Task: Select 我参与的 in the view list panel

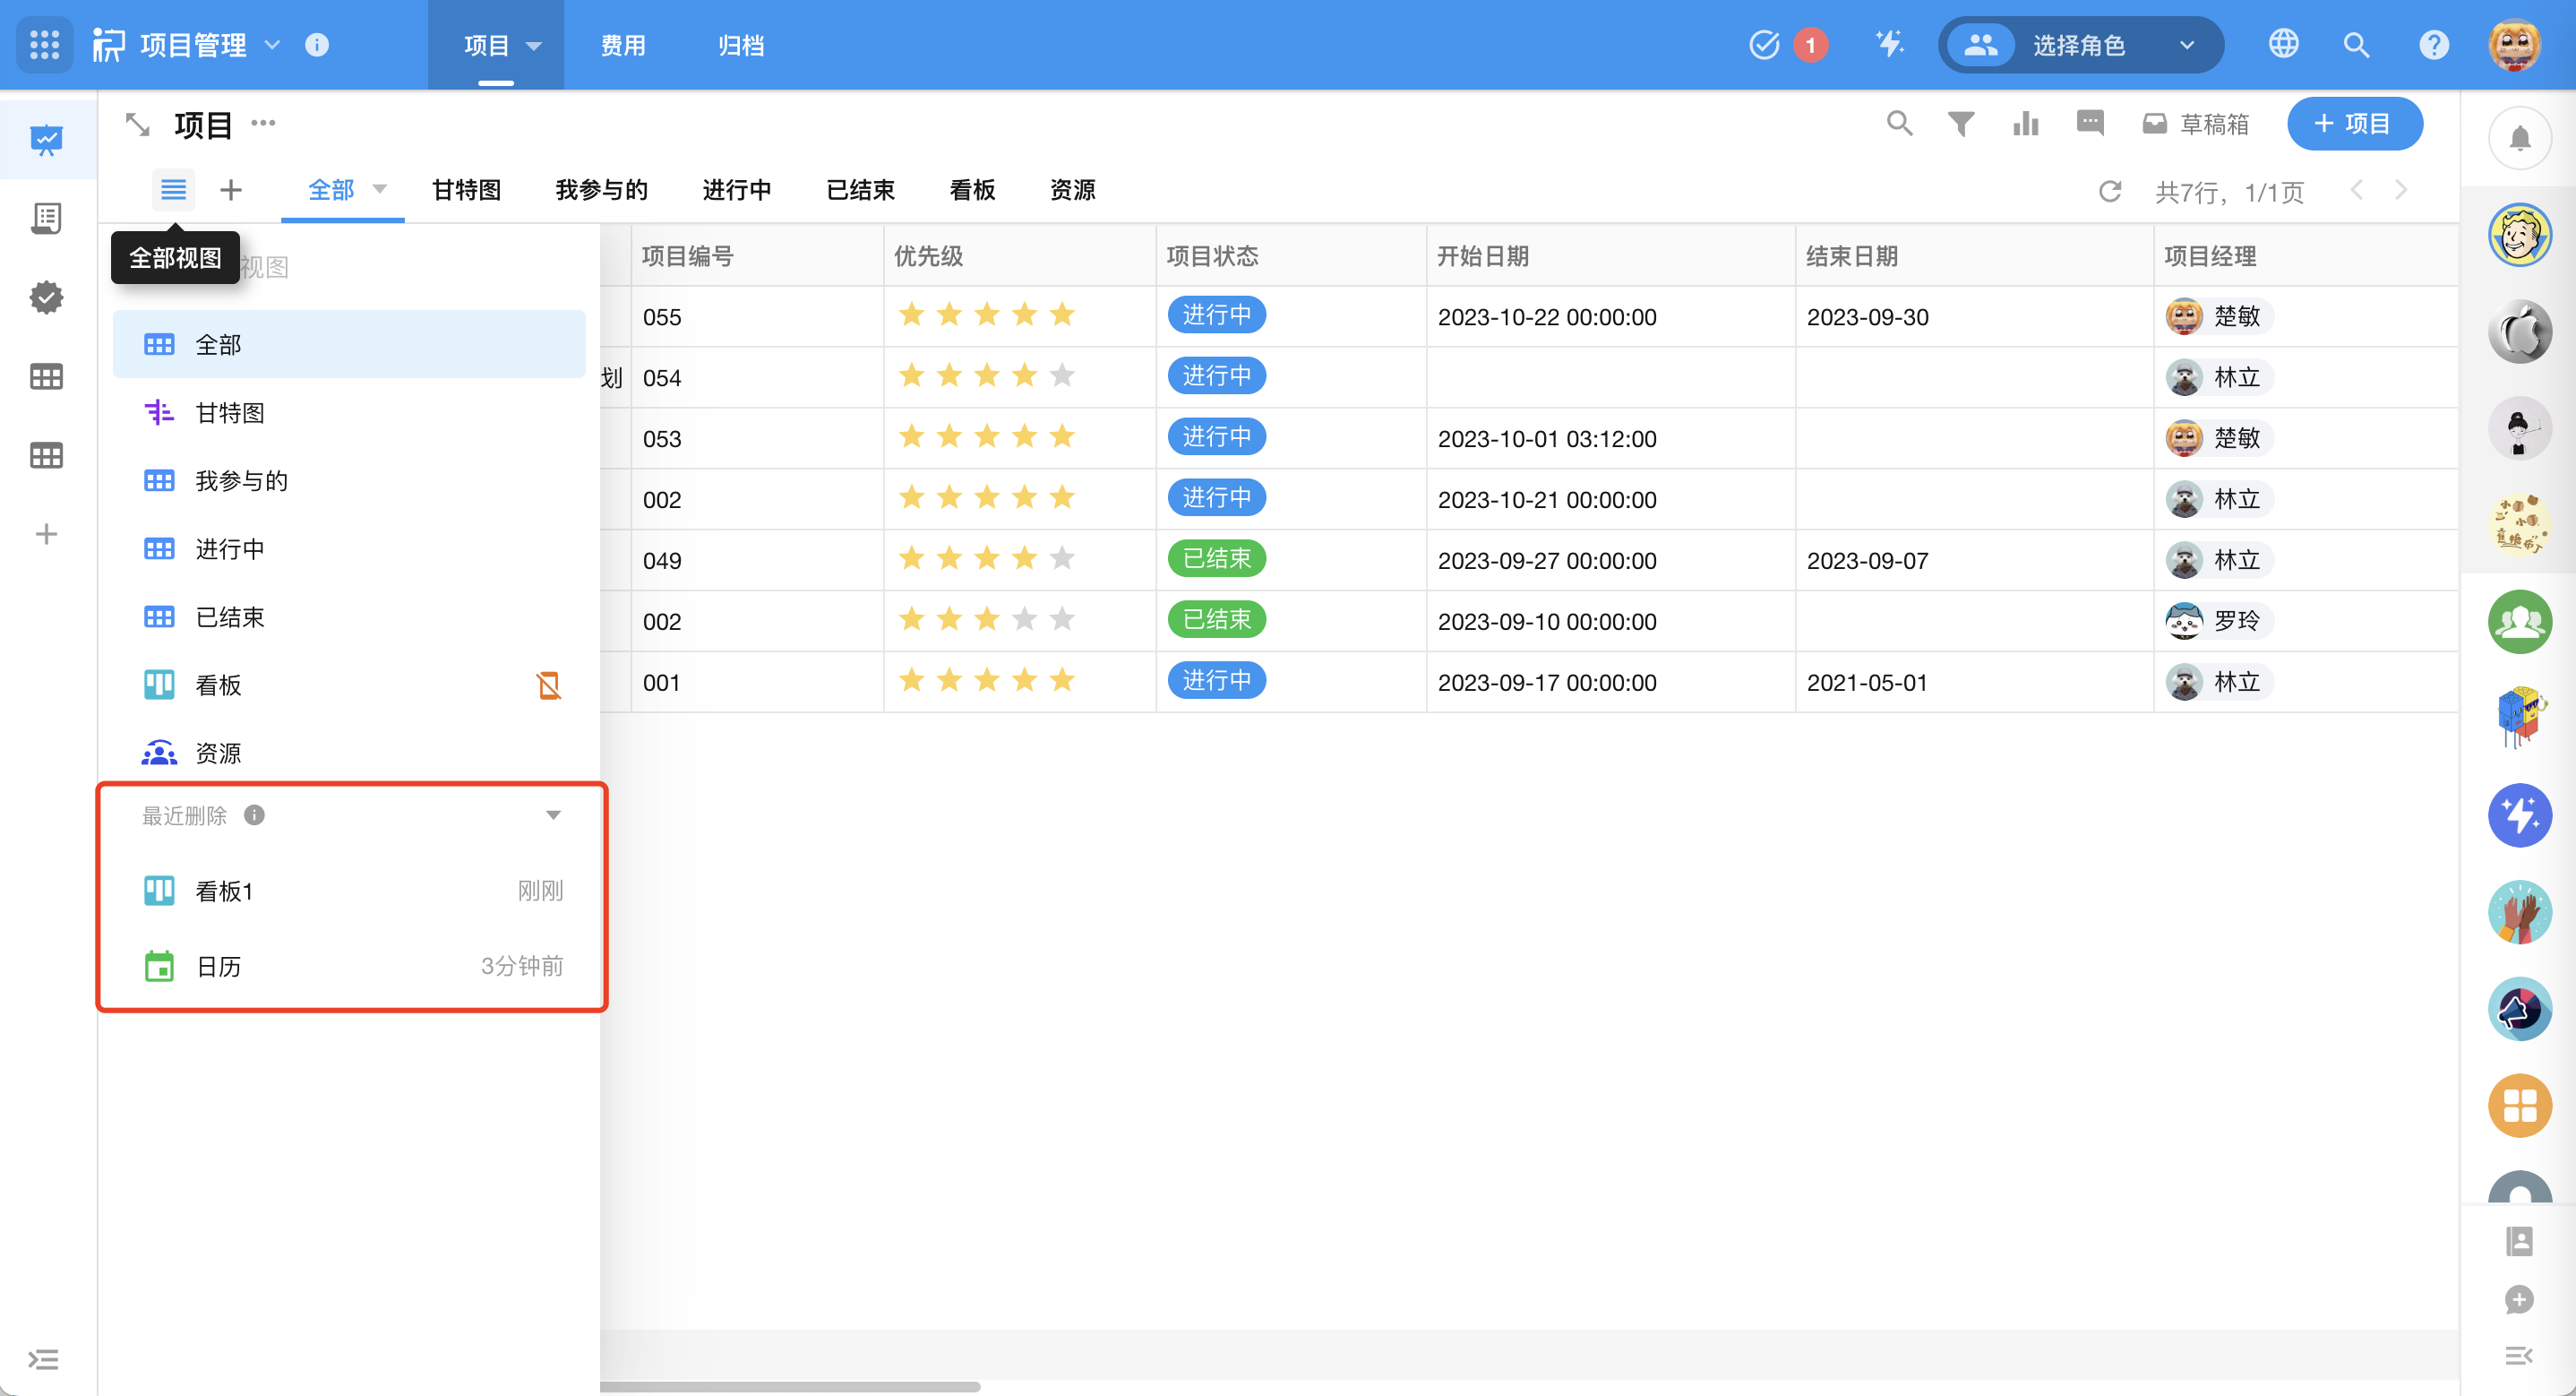Action: coord(349,480)
